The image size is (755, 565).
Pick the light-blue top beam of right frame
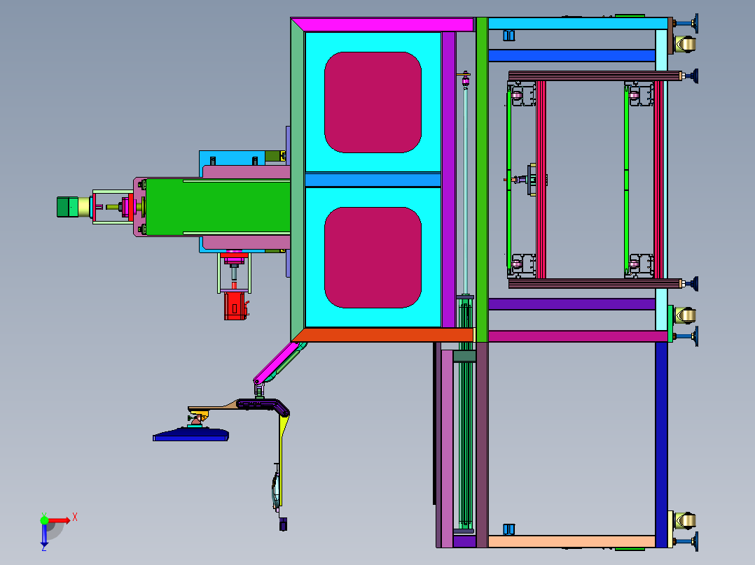point(578,24)
